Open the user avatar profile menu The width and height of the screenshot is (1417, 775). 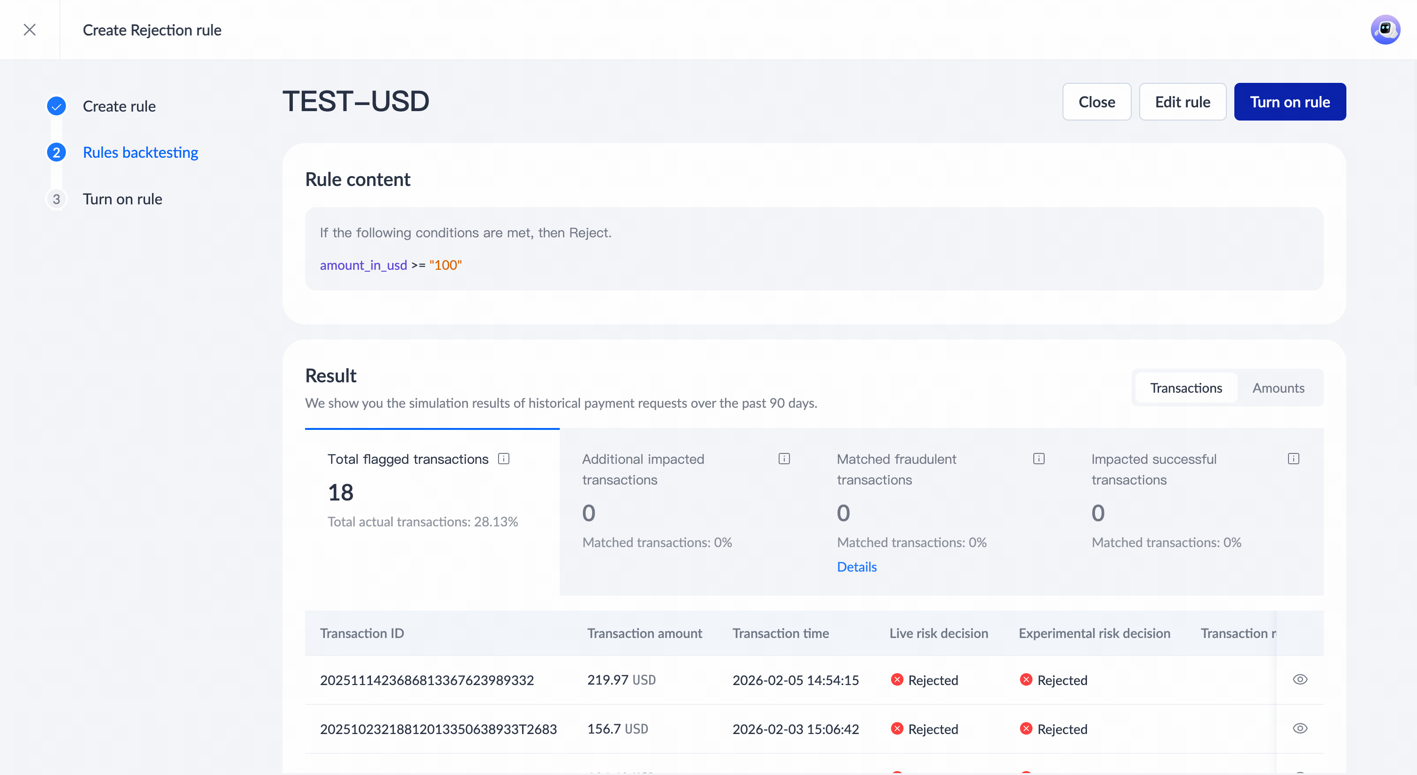(1385, 30)
